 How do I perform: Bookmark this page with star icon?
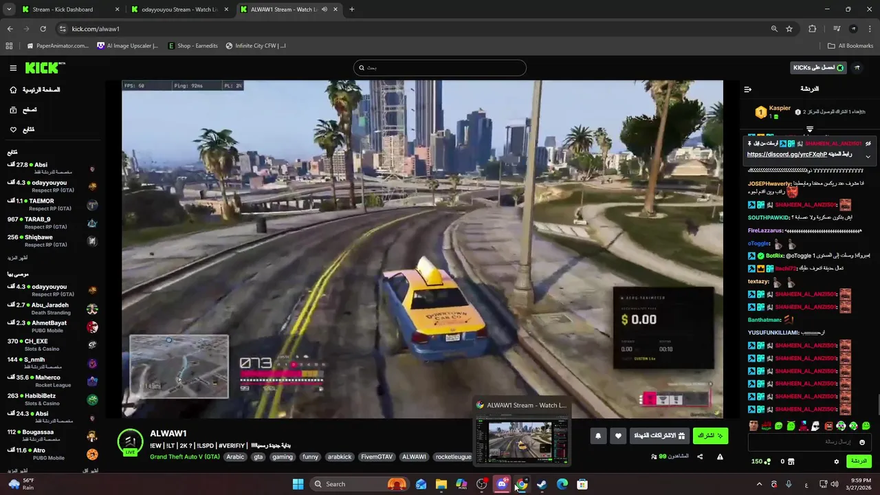(789, 29)
